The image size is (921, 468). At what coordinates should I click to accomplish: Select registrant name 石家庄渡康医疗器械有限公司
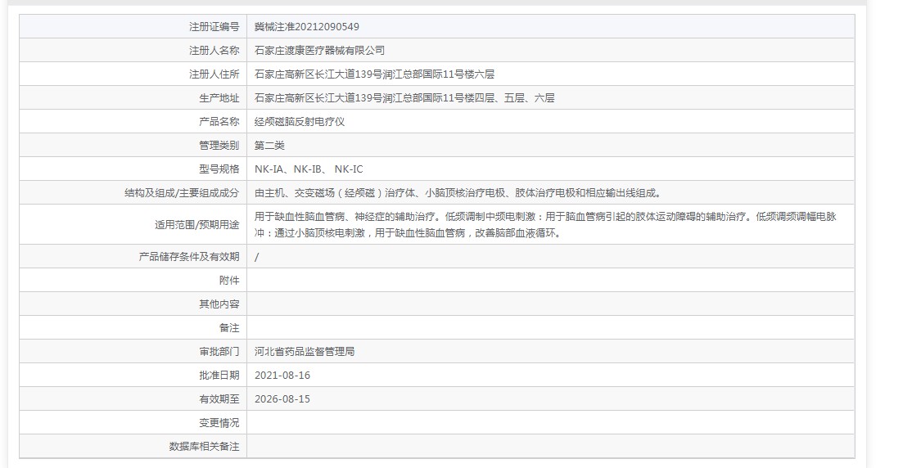click(x=319, y=51)
